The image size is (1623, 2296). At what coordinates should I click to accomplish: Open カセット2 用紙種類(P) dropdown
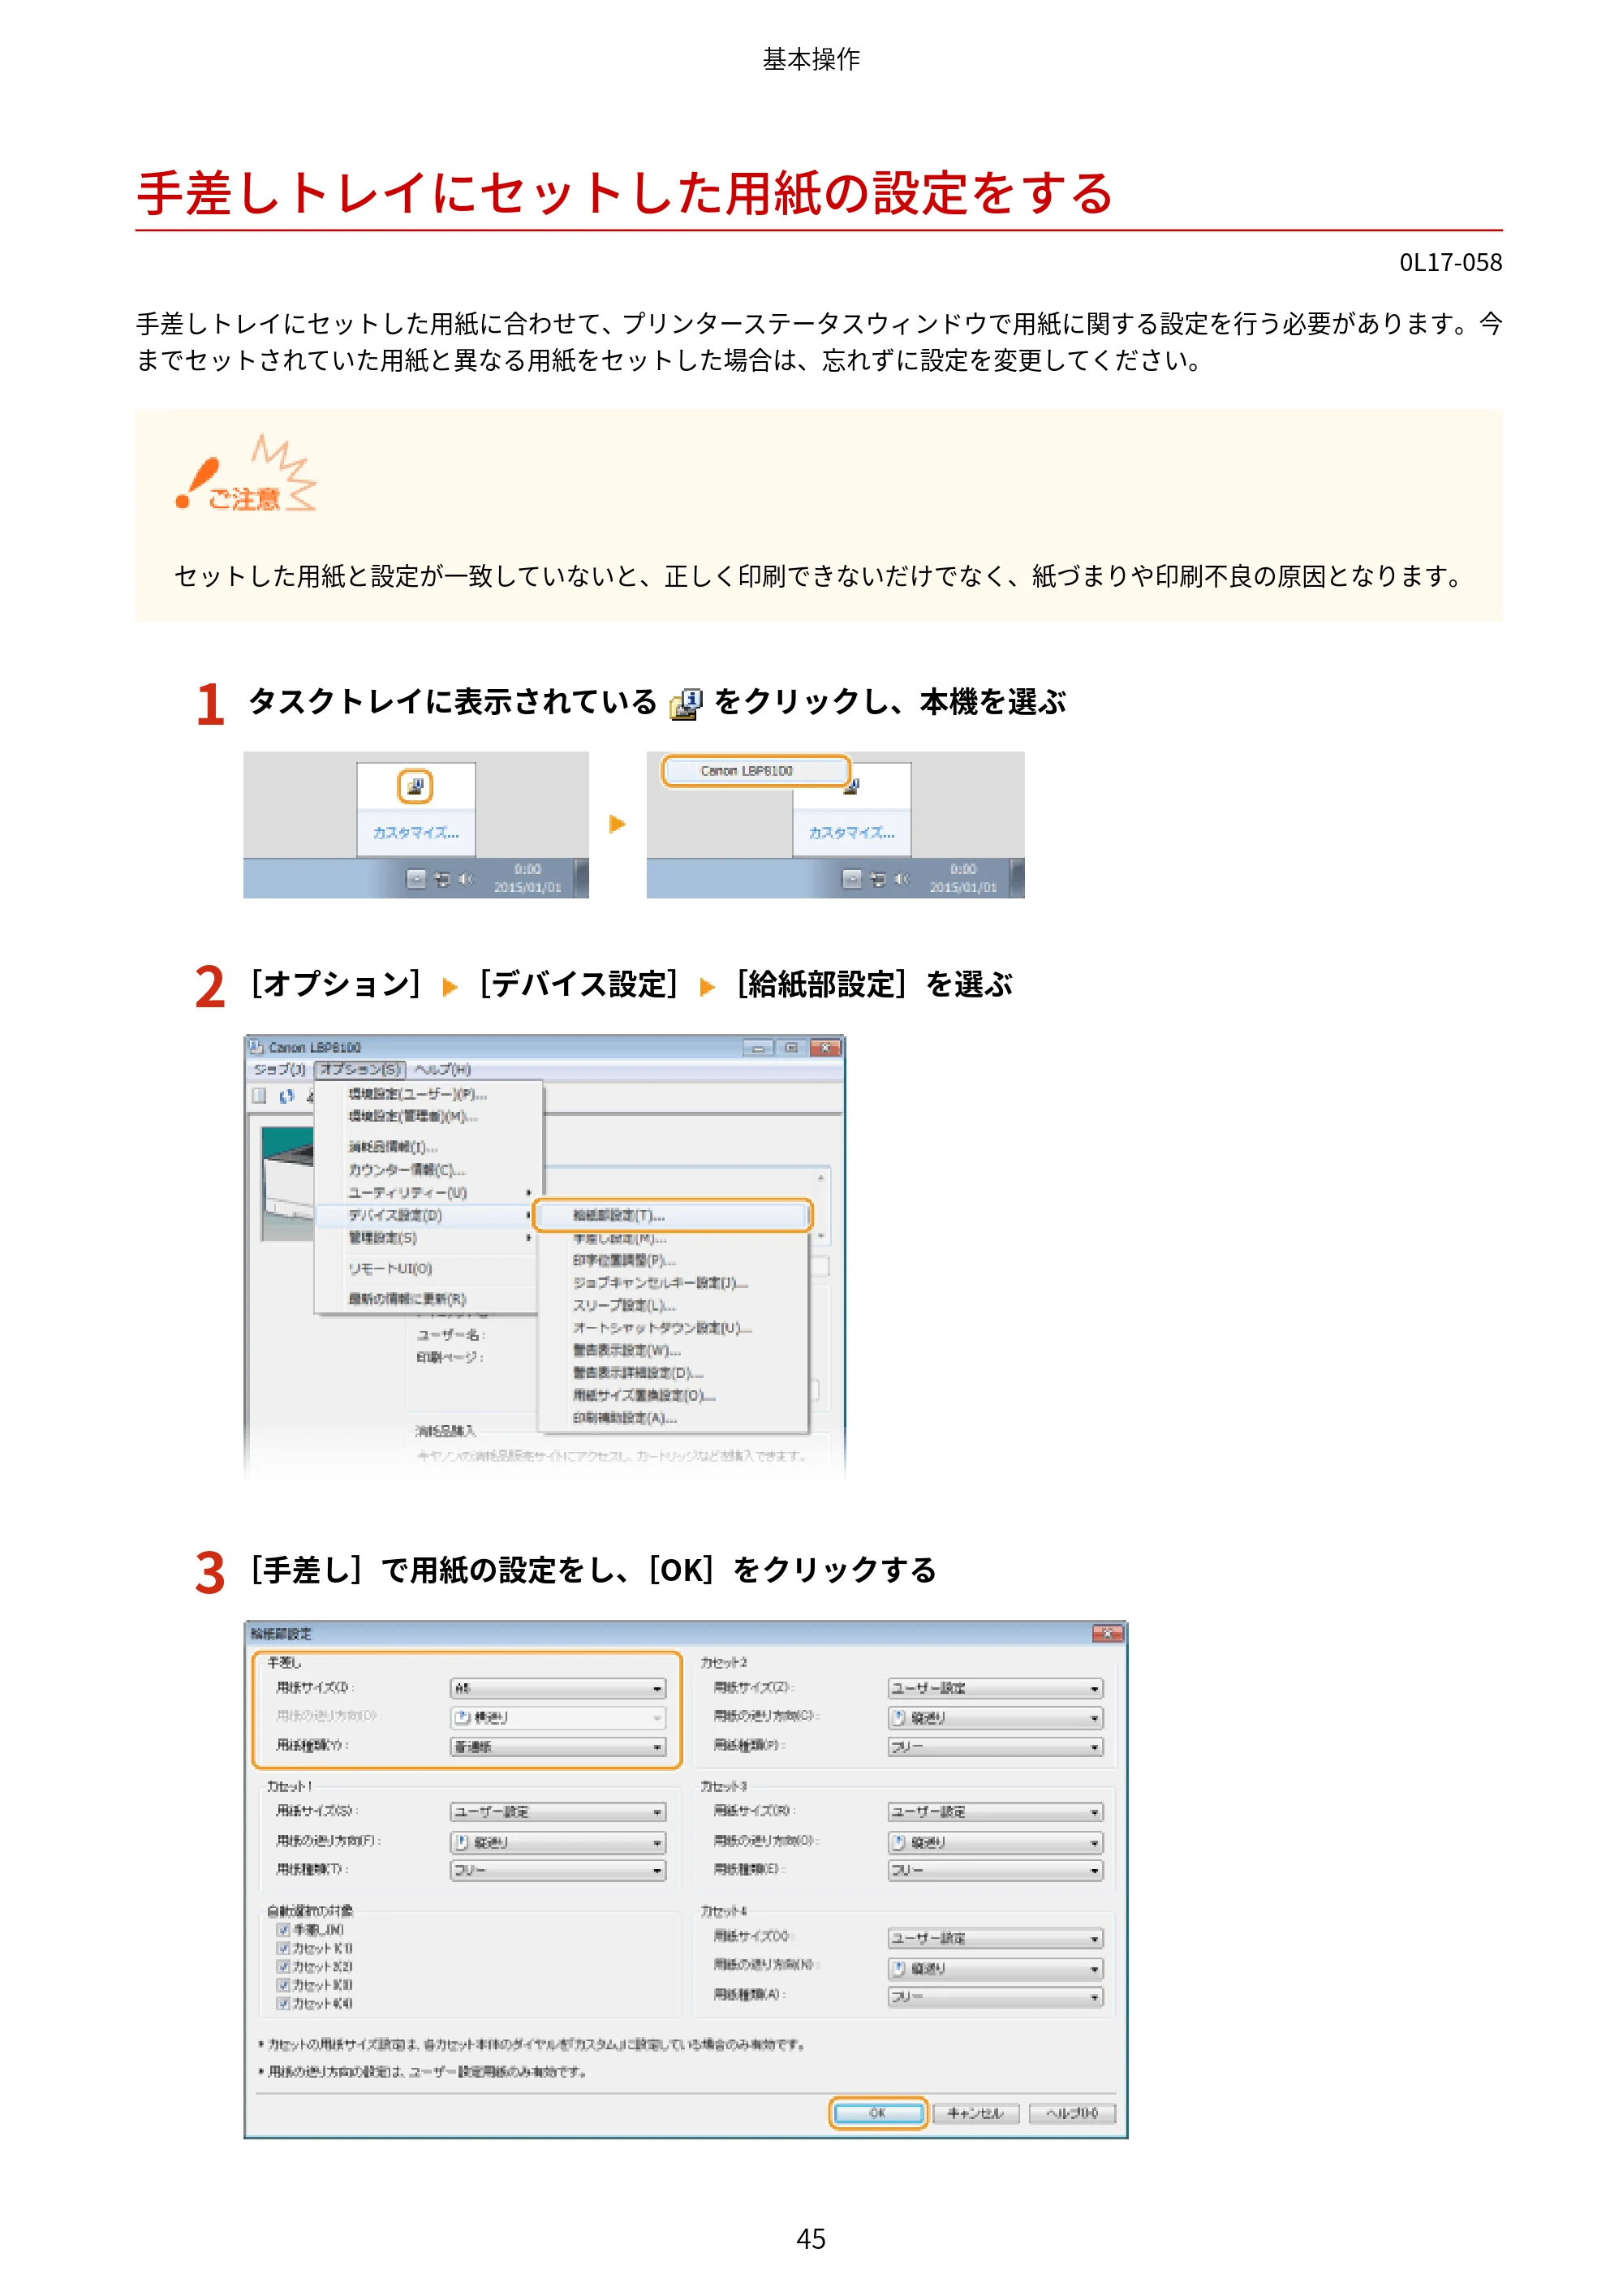[995, 1747]
